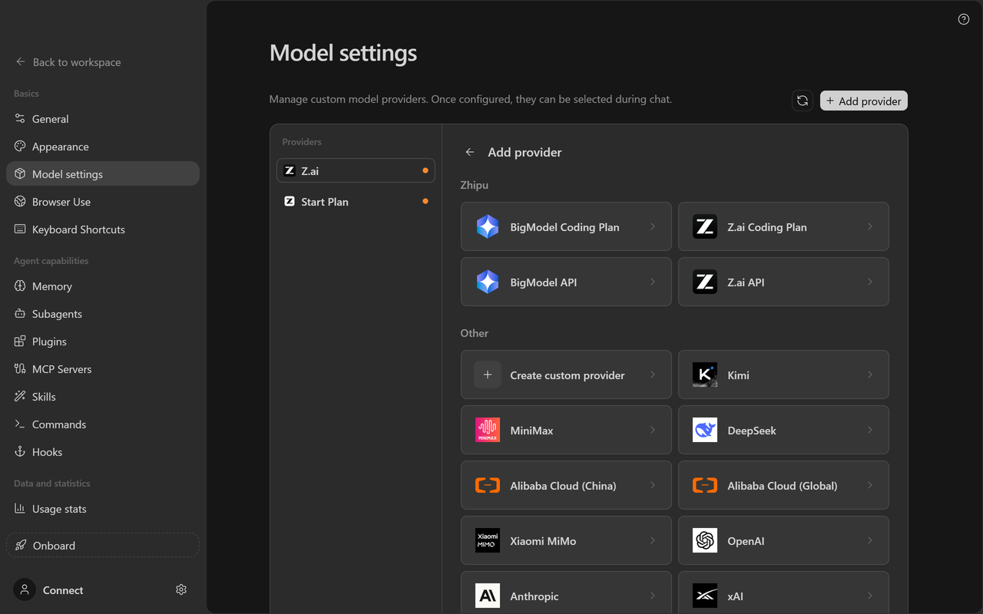This screenshot has width=983, height=614.
Task: Click the settings gear beside Connect
Action: click(181, 589)
